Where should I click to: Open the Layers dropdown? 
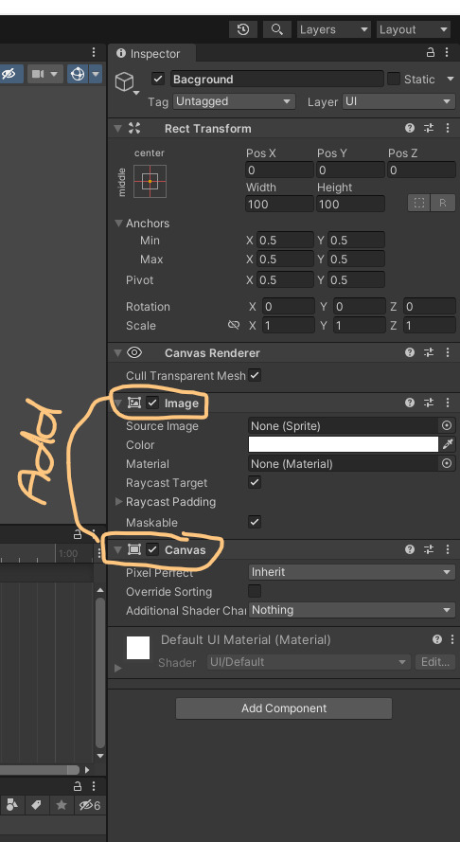334,29
